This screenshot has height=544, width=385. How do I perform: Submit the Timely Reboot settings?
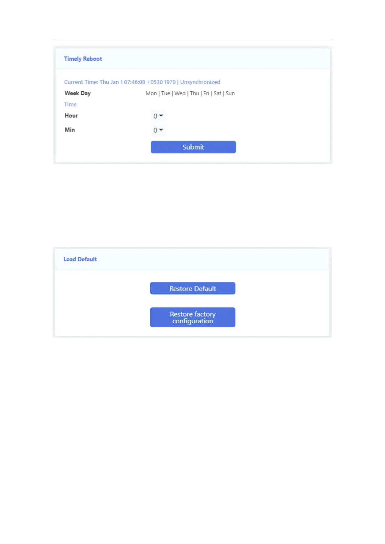coord(193,147)
